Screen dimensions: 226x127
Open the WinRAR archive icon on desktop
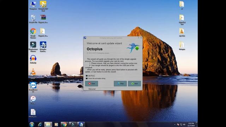(x=43, y=19)
